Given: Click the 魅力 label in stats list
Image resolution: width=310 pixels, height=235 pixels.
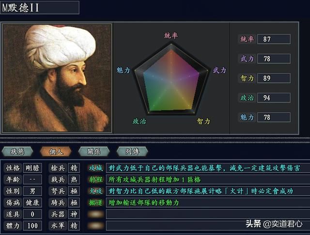Looking at the screenshot, I should 247,117.
